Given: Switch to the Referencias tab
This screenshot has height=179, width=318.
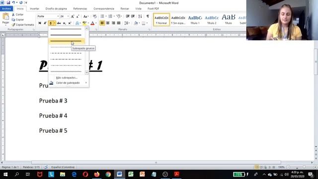Looking at the screenshot, I should [80, 9].
